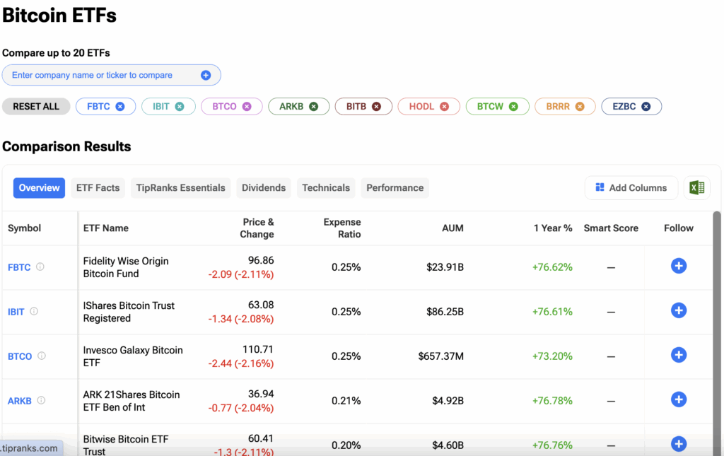Click the RESET ALL button
Screen dimensions: 724x456
point(36,107)
